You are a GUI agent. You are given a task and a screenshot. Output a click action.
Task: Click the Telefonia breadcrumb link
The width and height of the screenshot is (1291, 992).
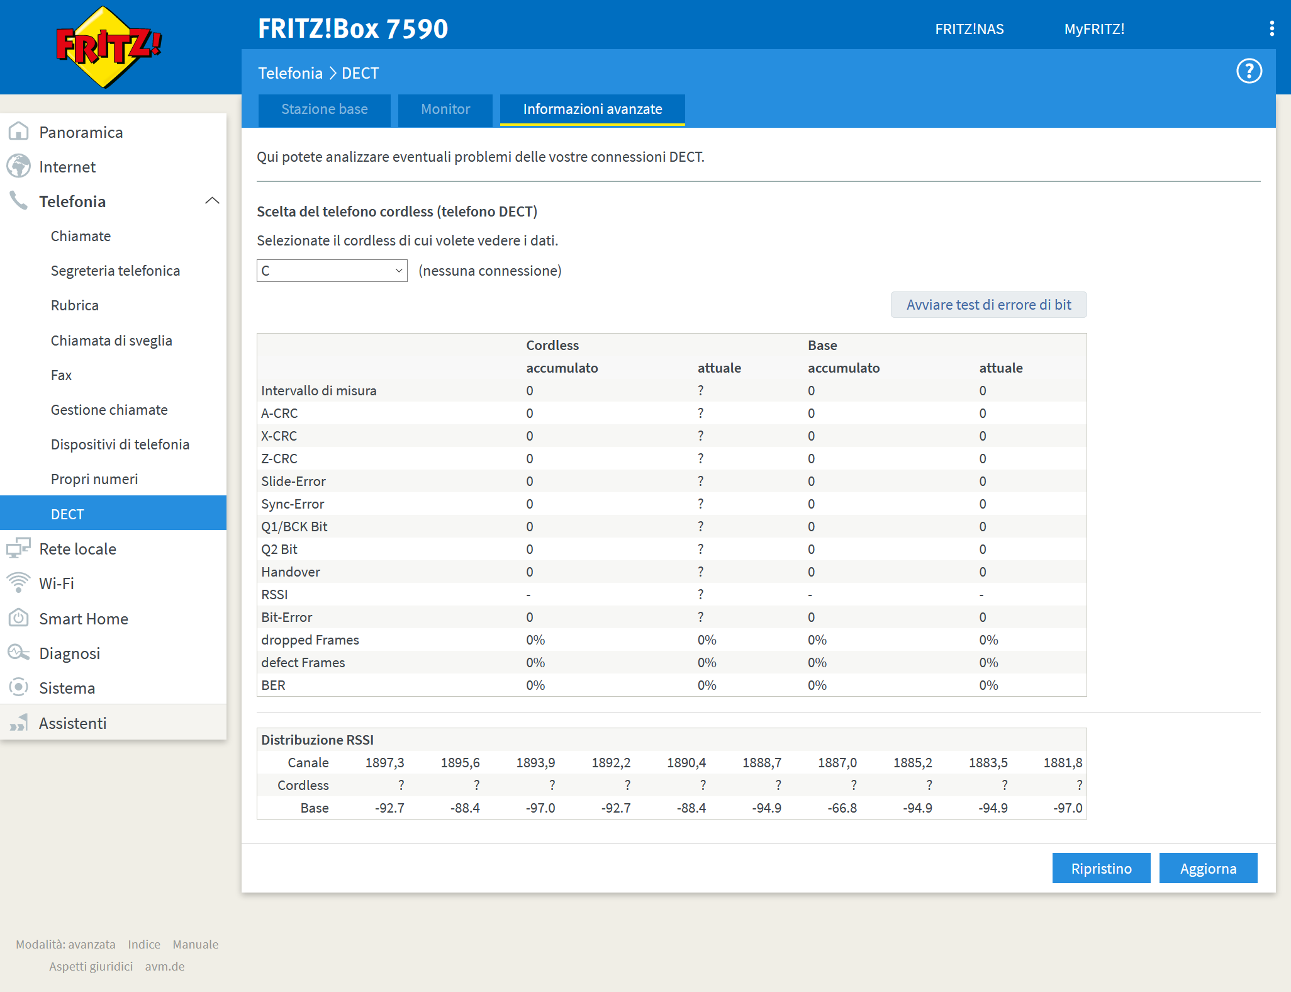[290, 73]
